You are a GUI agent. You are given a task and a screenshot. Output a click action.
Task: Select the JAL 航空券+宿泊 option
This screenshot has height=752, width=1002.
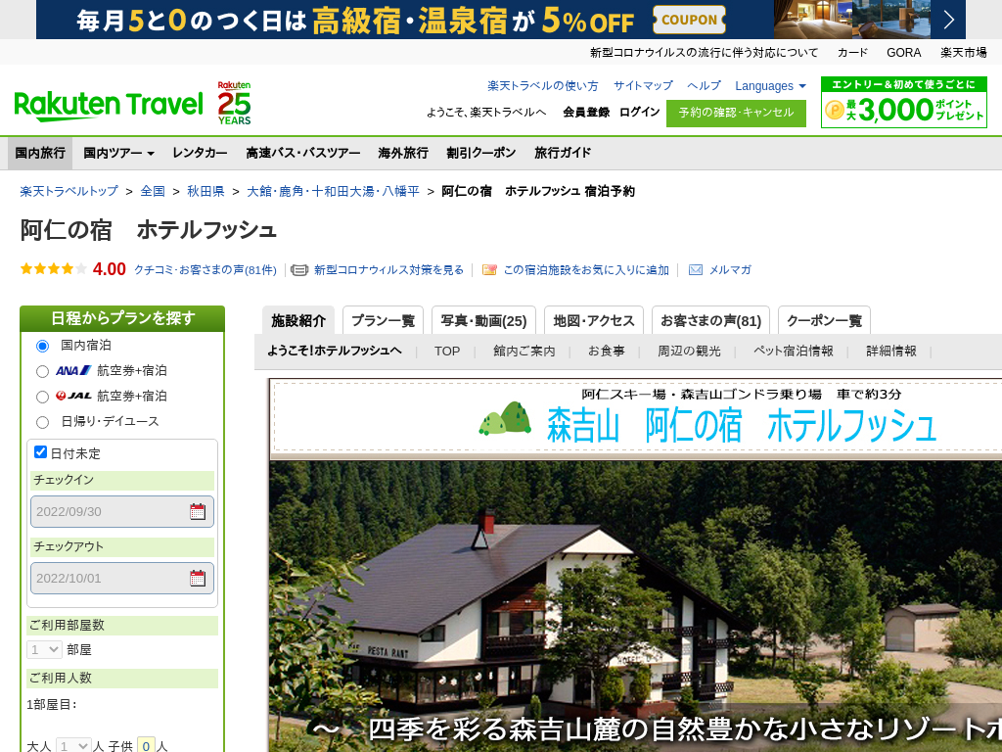click(43, 398)
